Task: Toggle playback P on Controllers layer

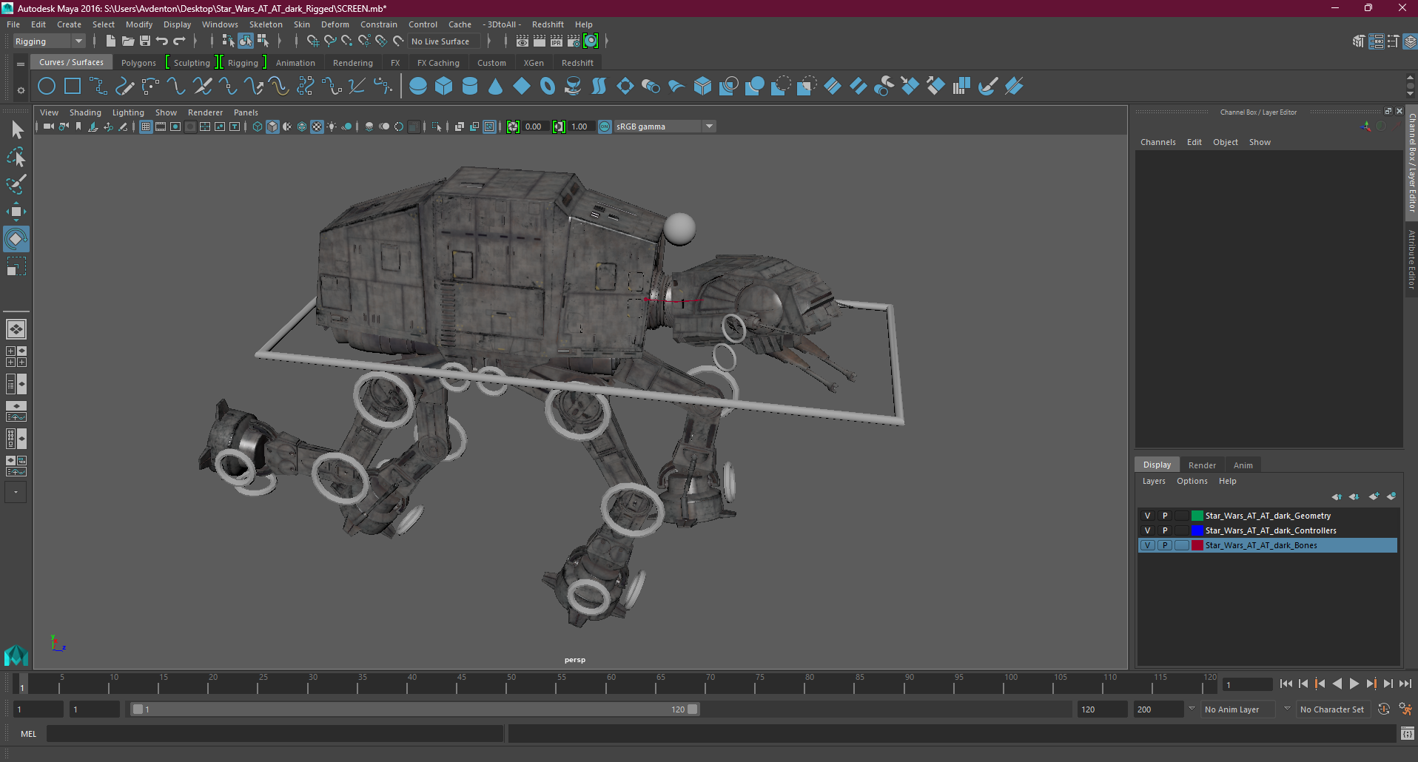Action: 1165,530
